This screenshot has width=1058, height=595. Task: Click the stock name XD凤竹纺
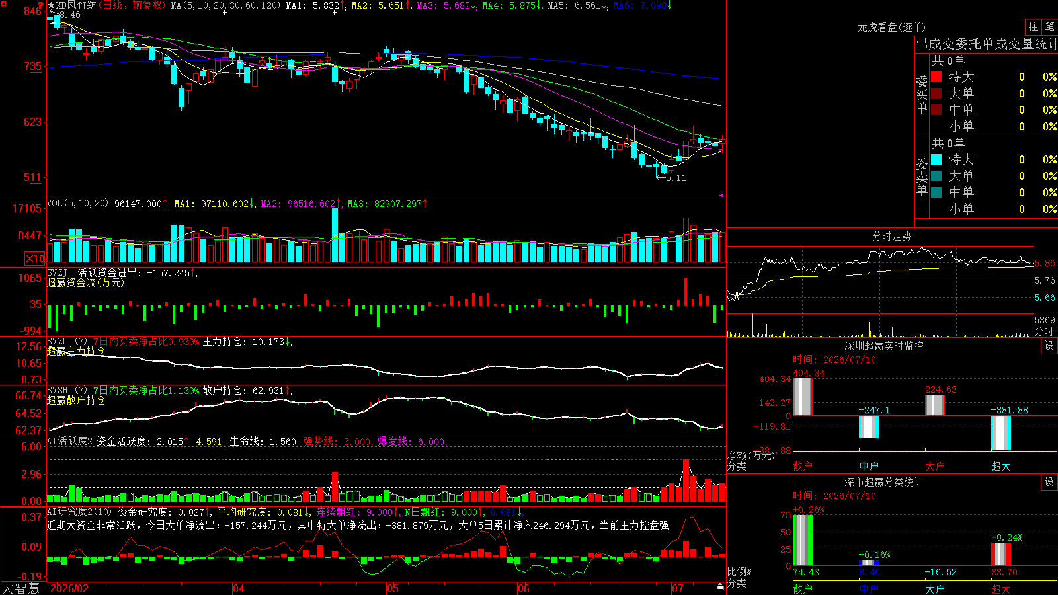[75, 5]
